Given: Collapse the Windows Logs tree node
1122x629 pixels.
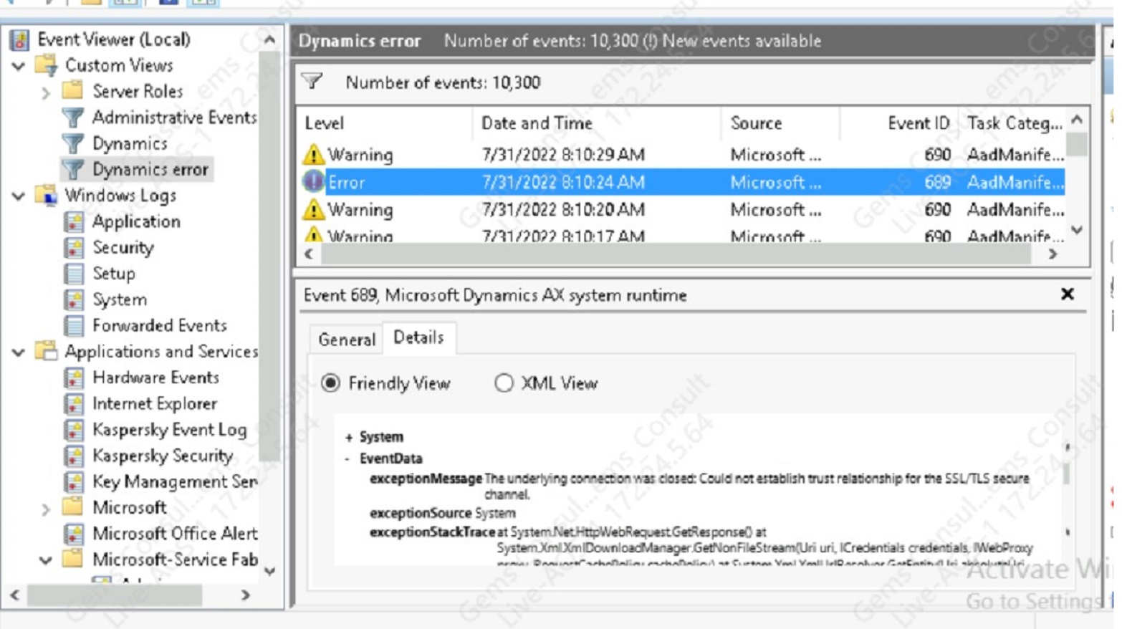Looking at the screenshot, I should (x=19, y=196).
